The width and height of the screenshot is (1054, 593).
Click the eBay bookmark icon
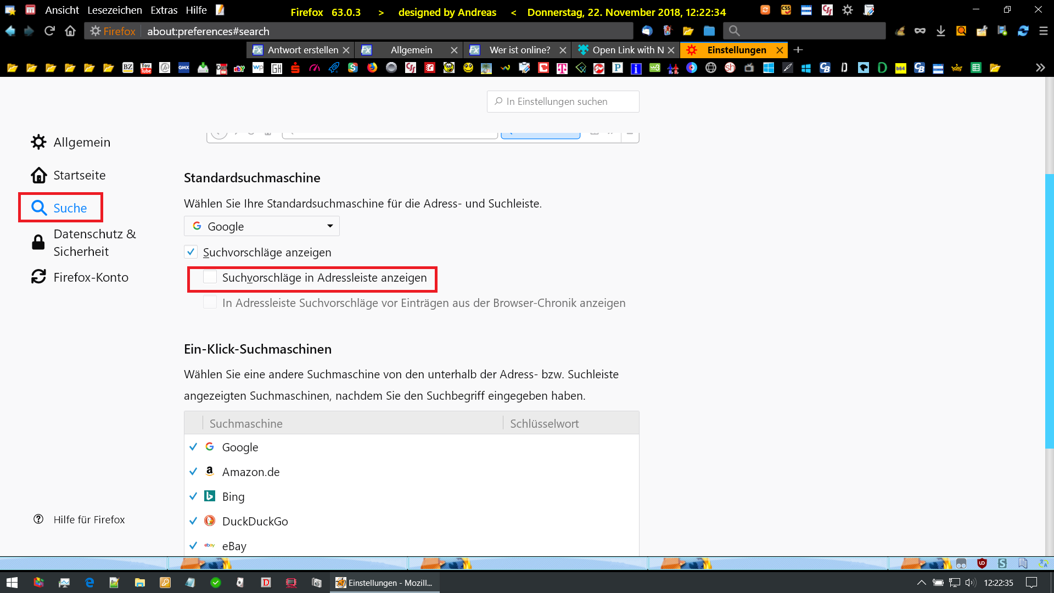tap(239, 68)
